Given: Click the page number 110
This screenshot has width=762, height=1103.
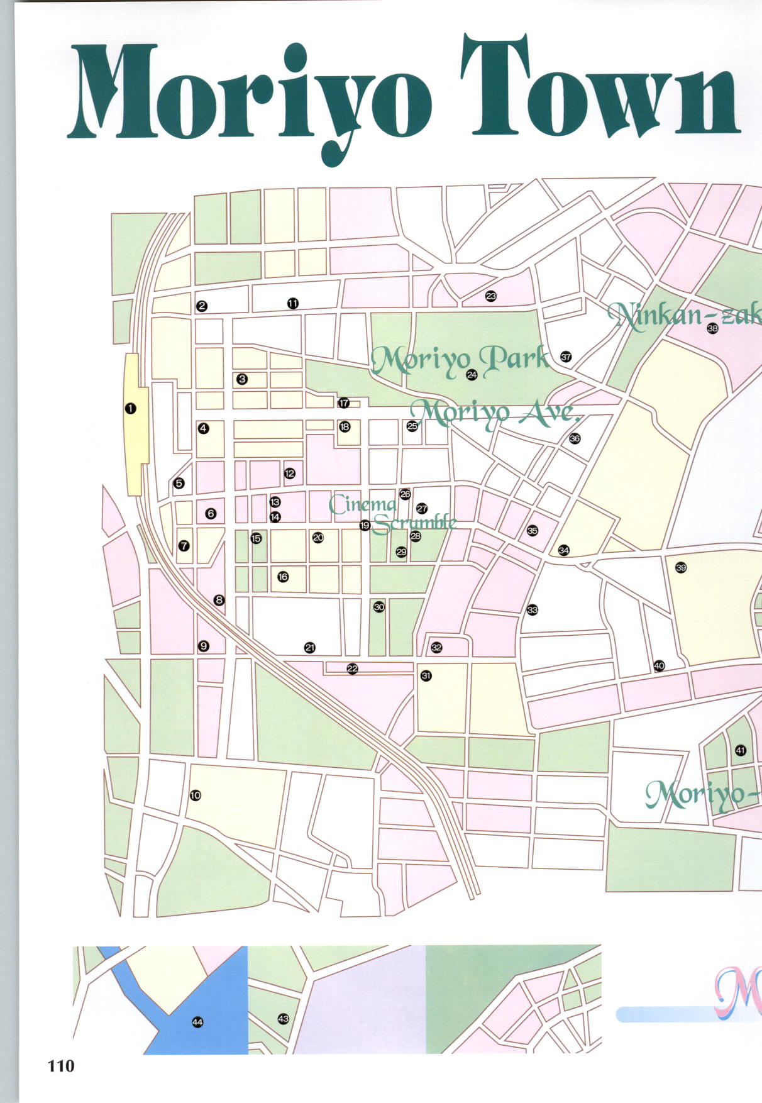Looking at the screenshot, I should coord(61,1065).
